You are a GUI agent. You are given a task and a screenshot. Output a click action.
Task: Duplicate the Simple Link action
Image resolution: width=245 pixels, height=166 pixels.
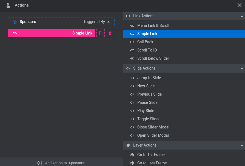coord(101,33)
